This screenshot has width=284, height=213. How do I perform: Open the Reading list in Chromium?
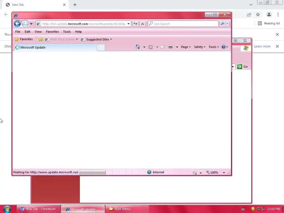tap(269, 23)
